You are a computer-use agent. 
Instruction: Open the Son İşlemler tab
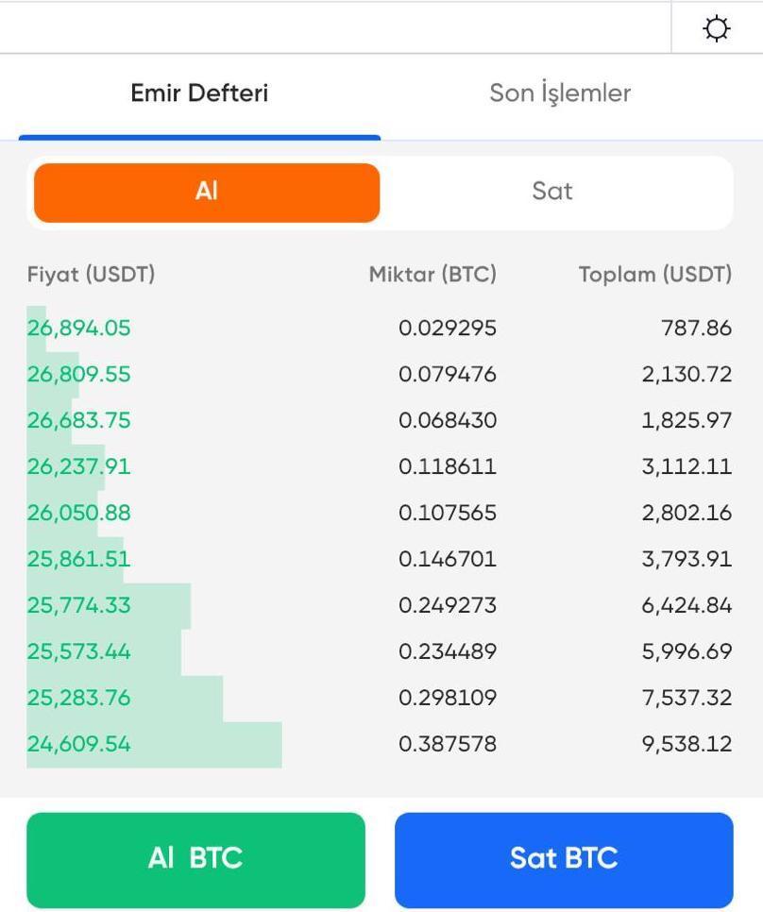point(560,93)
